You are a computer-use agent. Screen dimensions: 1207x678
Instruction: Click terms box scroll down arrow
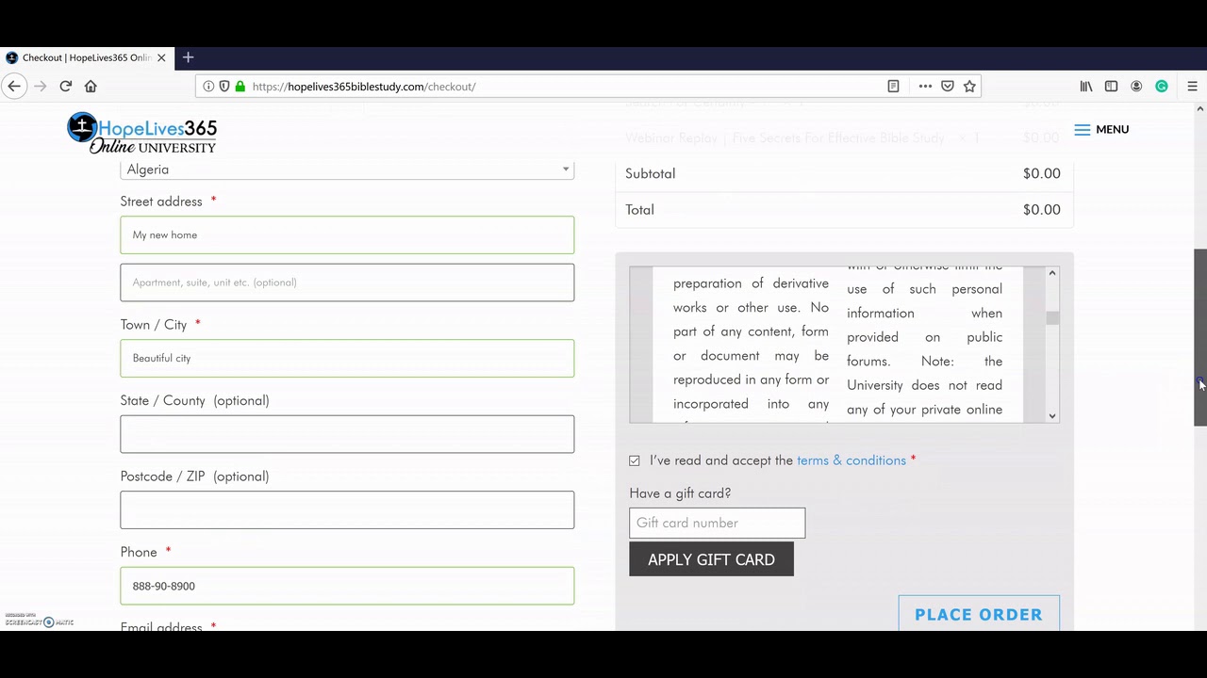[1052, 415]
